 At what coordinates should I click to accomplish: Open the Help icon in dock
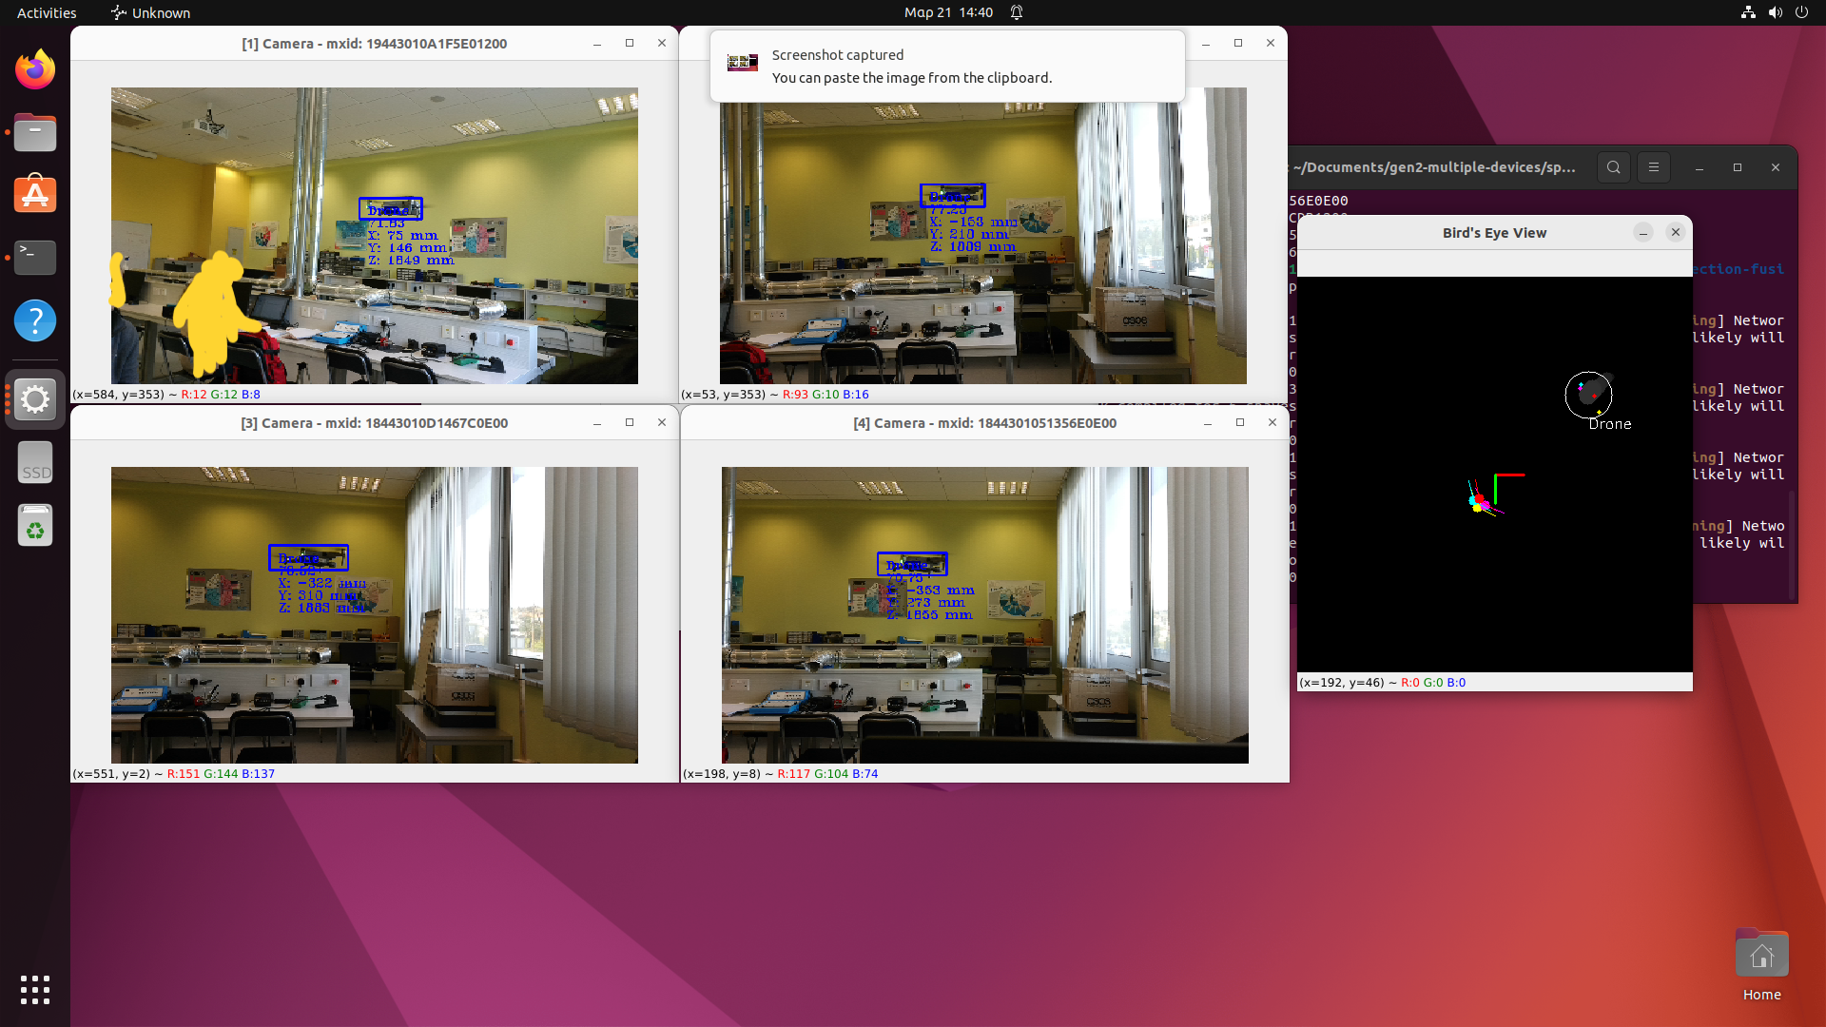pos(35,320)
